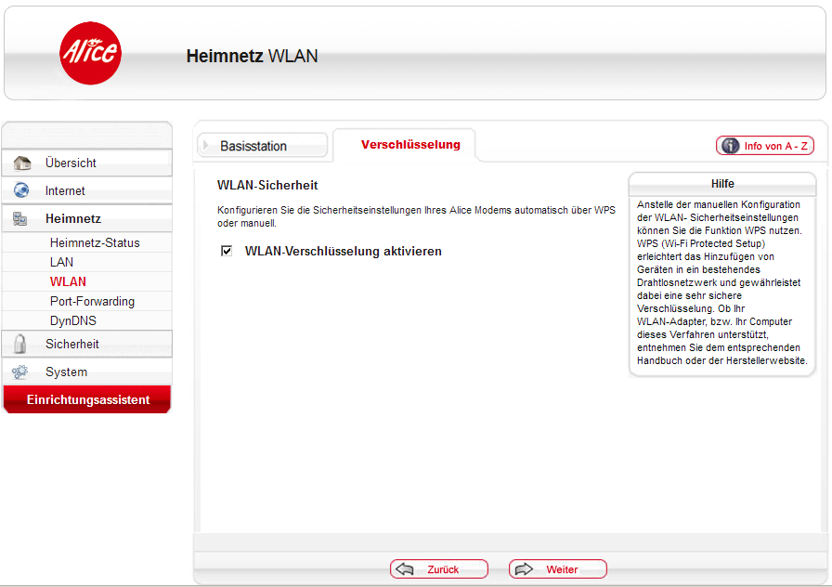Click the lock icon beside Sicherheit

click(20, 345)
